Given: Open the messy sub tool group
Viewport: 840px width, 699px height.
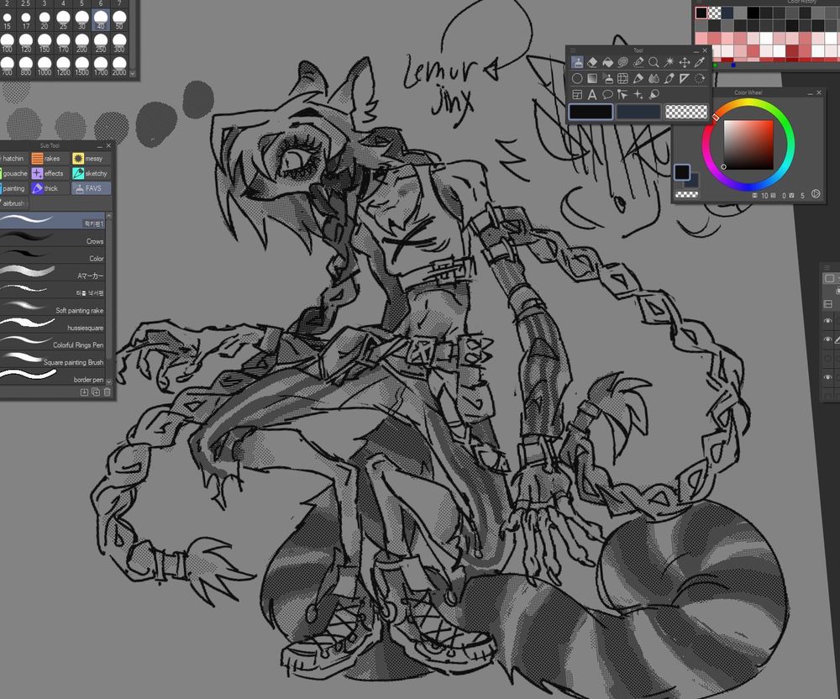Looking at the screenshot, I should pos(92,158).
